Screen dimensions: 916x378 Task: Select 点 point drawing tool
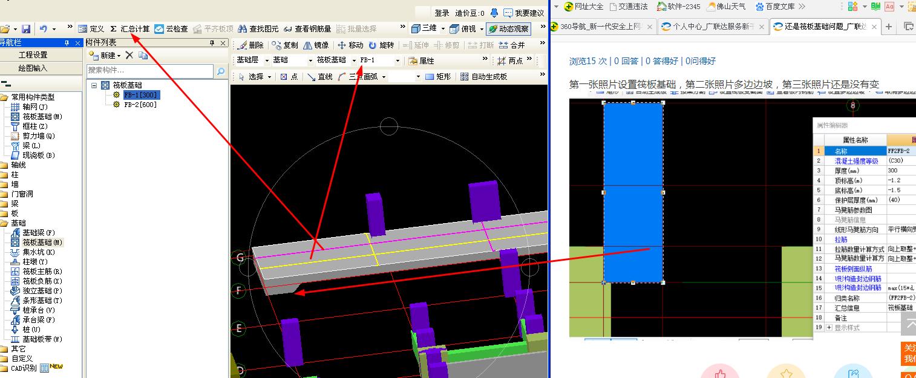[x=289, y=77]
